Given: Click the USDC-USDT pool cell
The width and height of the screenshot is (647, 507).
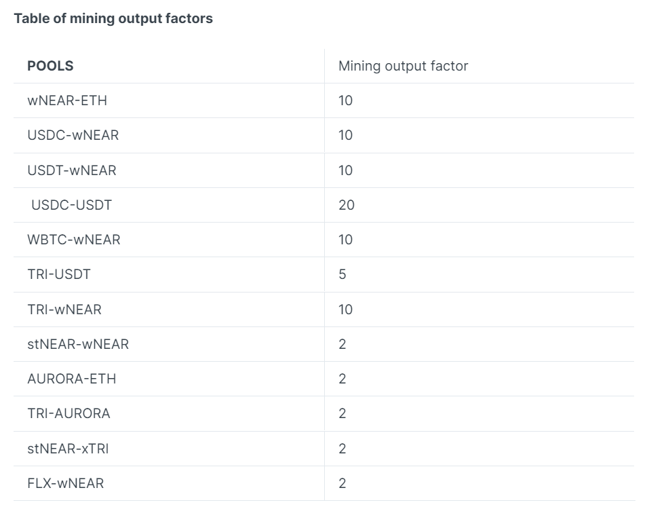Looking at the screenshot, I should pyautogui.click(x=71, y=205).
